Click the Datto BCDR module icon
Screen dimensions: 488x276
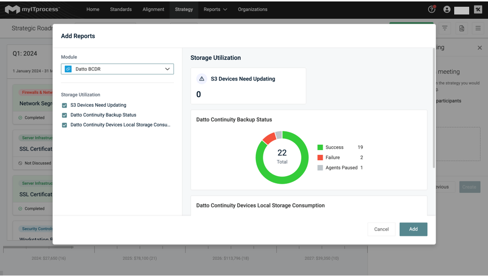click(x=68, y=69)
